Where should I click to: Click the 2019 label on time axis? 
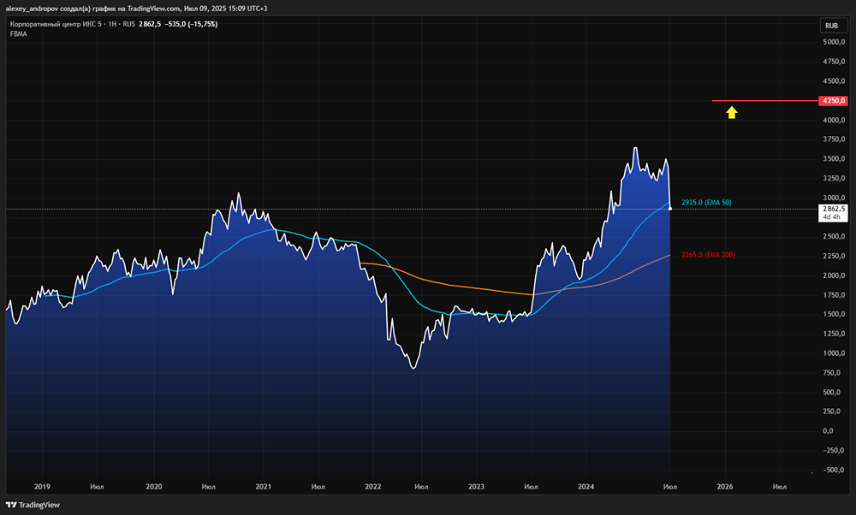coord(41,487)
